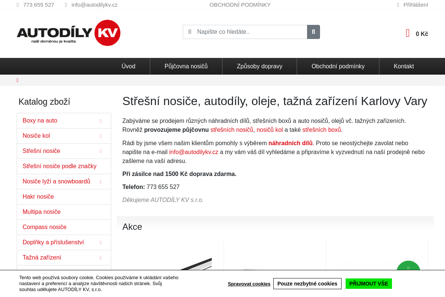
Task: Click the phone icon in the top bar
Action: click(17, 4)
